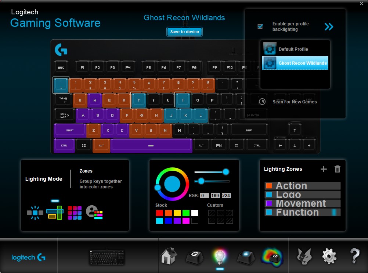Pick the green stock color swatch
The width and height of the screenshot is (368, 273).
[186, 213]
